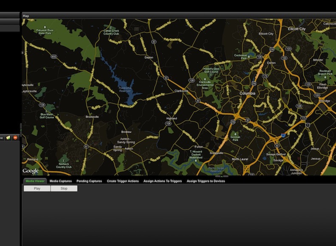This screenshot has width=336, height=246.
Task: Click the yellow-green add icon in left panel
Action: 8,137
